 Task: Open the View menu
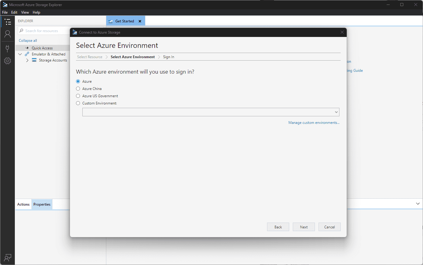(25, 12)
